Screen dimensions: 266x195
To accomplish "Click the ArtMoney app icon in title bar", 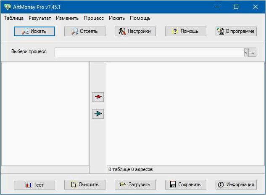I will (8, 7).
